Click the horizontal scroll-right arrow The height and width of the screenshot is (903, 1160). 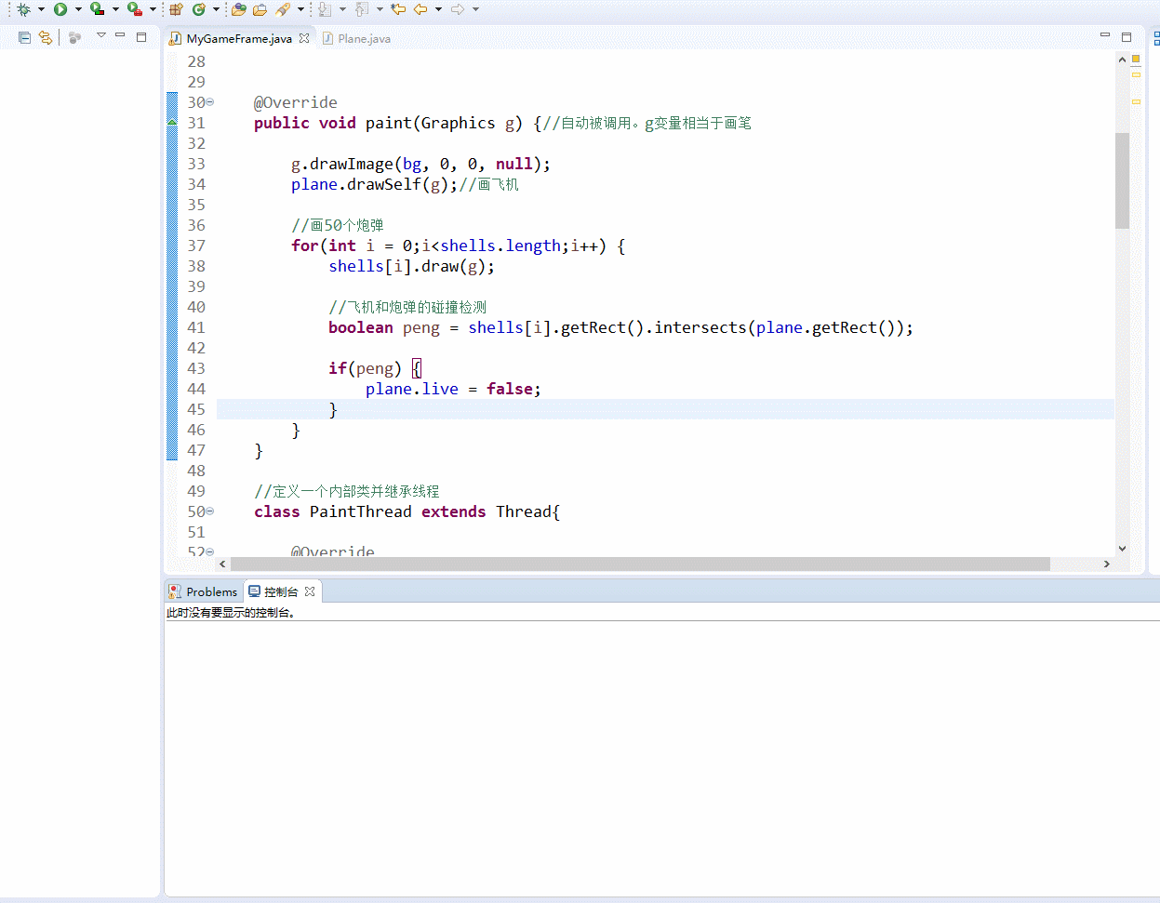coord(1106,564)
